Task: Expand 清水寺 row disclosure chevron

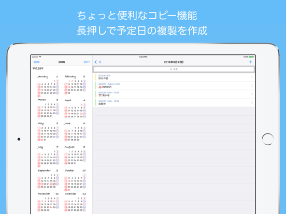Action: (252, 94)
